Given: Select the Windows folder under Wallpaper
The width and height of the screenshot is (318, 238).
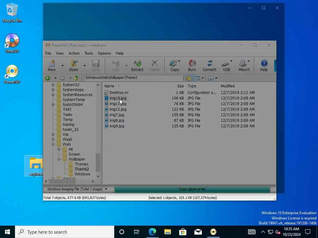Looking at the screenshot, I should point(82,174).
